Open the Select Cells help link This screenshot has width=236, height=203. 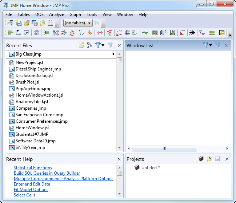[x=24, y=195]
